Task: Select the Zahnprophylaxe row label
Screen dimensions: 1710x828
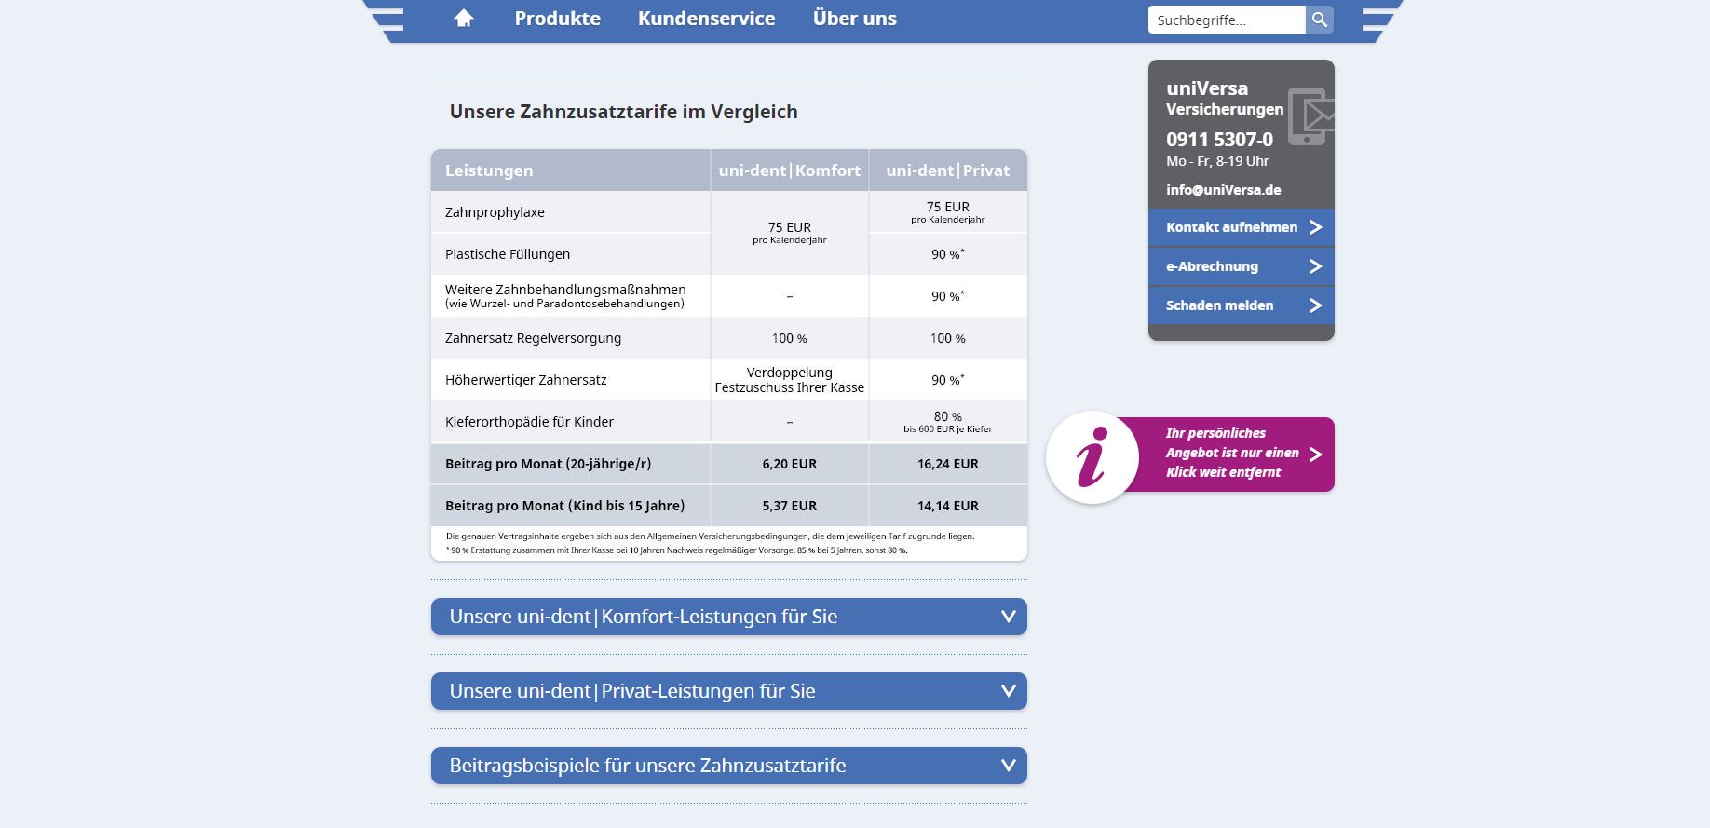Action: [x=495, y=212]
